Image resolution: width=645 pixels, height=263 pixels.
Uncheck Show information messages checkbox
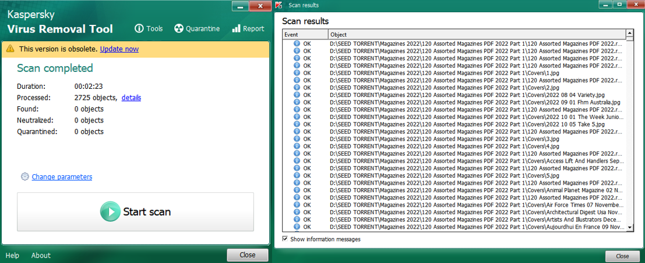(285, 239)
